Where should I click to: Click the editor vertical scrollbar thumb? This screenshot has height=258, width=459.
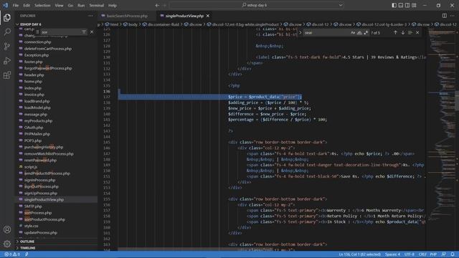pyautogui.click(x=458, y=101)
